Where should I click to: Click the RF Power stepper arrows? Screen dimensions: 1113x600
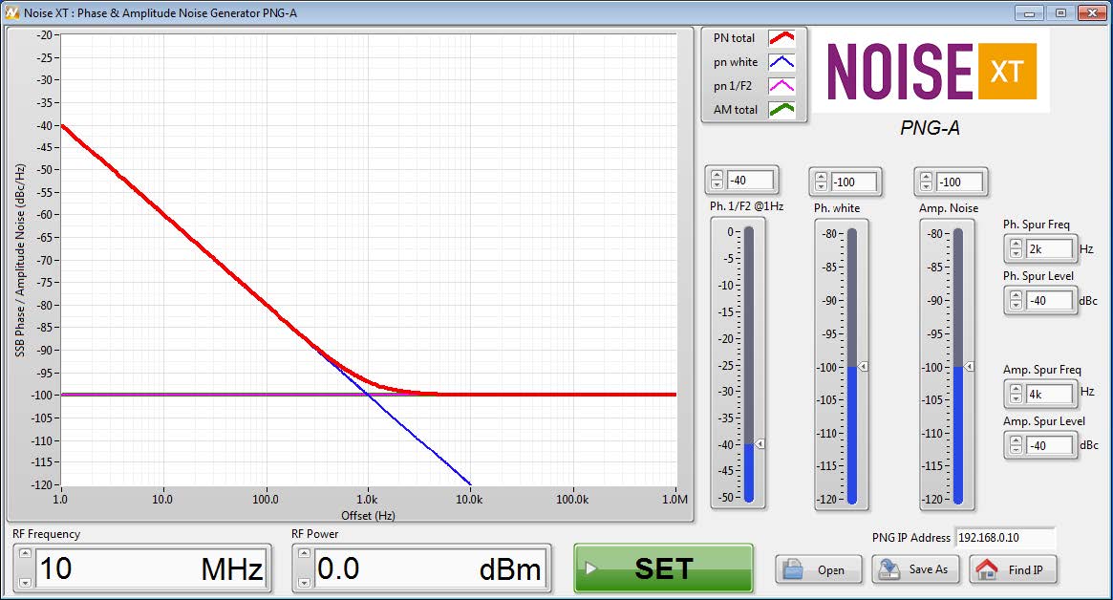coord(303,570)
